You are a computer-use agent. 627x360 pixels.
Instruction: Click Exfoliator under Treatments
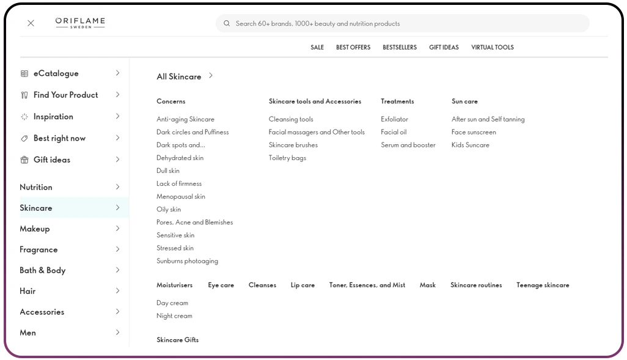394,119
